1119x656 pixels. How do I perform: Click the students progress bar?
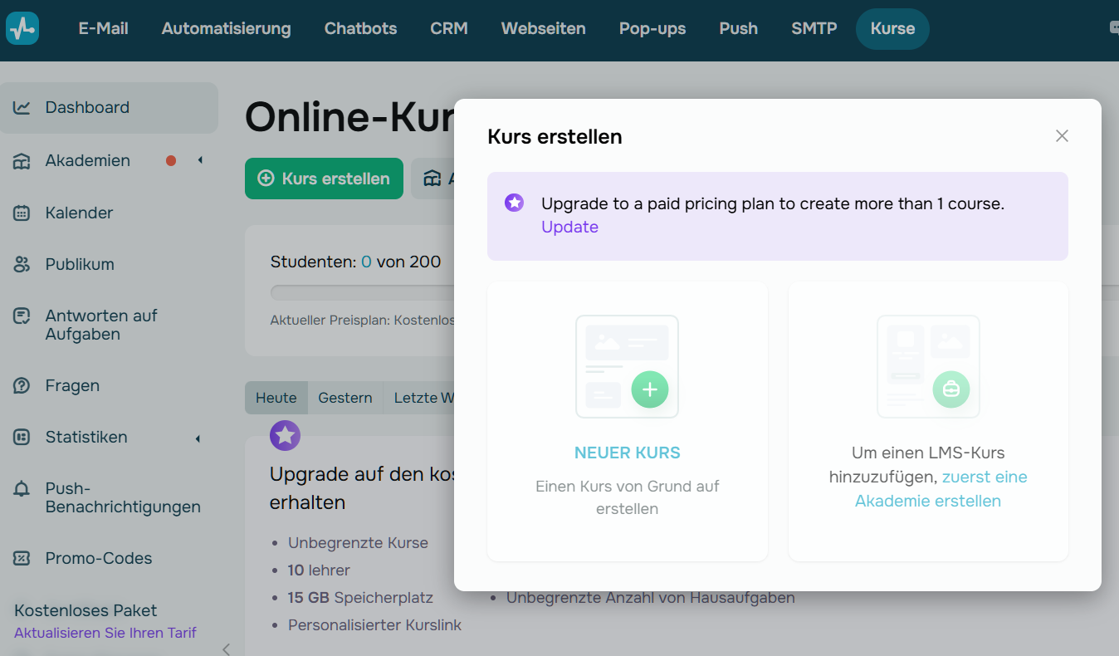point(362,292)
